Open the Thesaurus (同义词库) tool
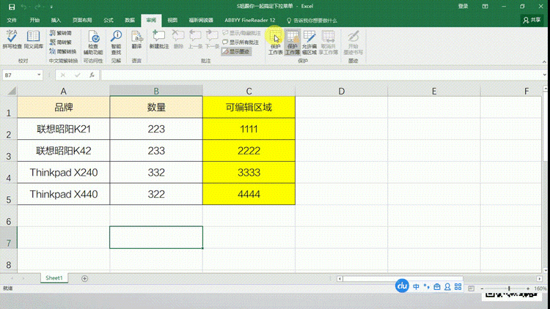The width and height of the screenshot is (550, 309). (x=33, y=40)
